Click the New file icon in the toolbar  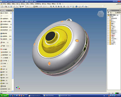pos(2,6)
